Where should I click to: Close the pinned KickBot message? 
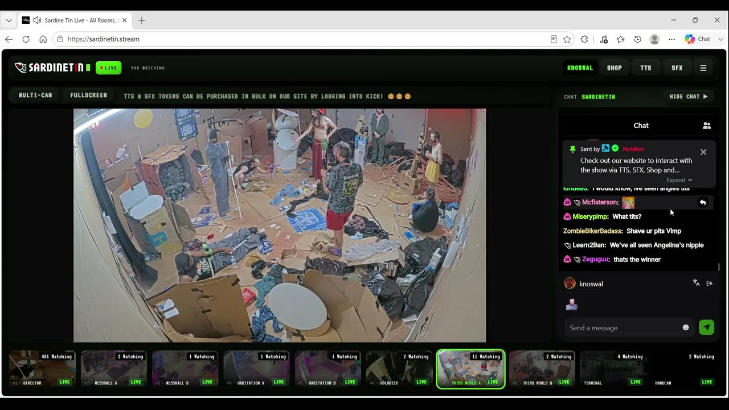[703, 152]
